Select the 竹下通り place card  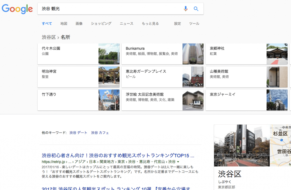pos(68,100)
